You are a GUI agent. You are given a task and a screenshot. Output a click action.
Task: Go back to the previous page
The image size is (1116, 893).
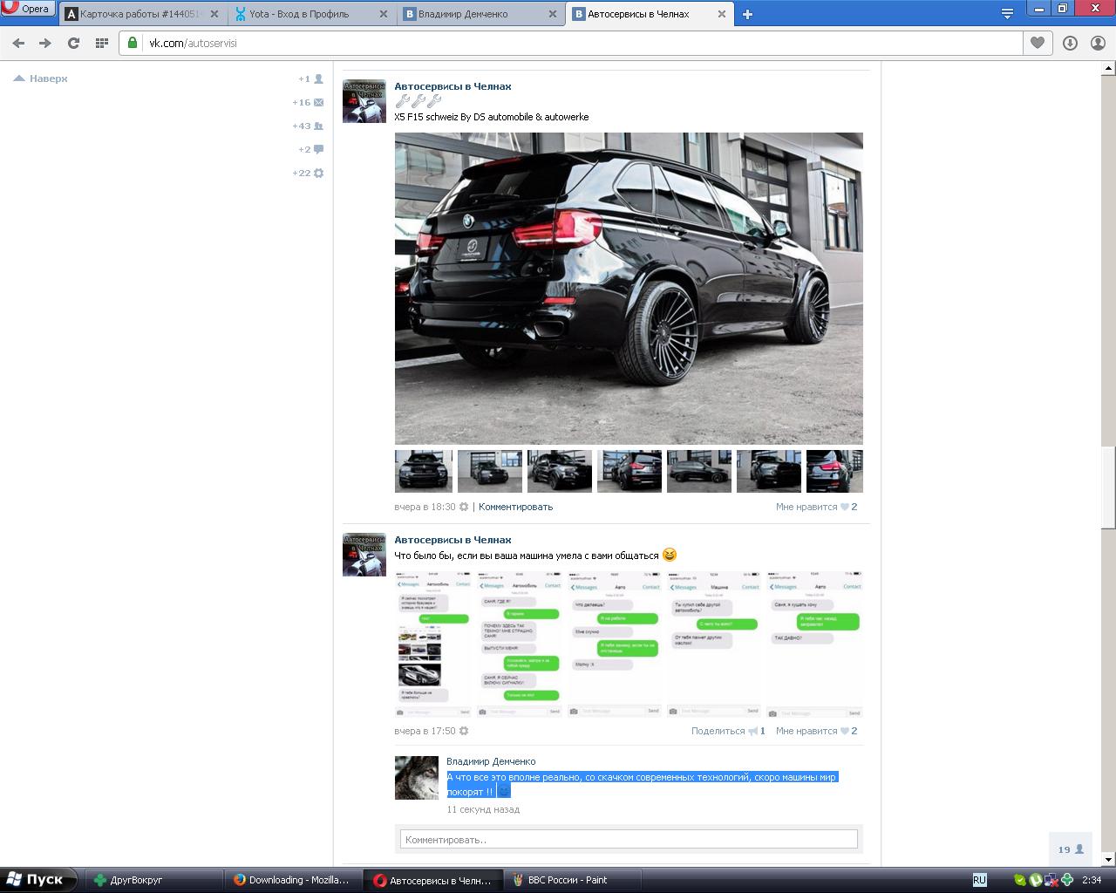point(18,43)
